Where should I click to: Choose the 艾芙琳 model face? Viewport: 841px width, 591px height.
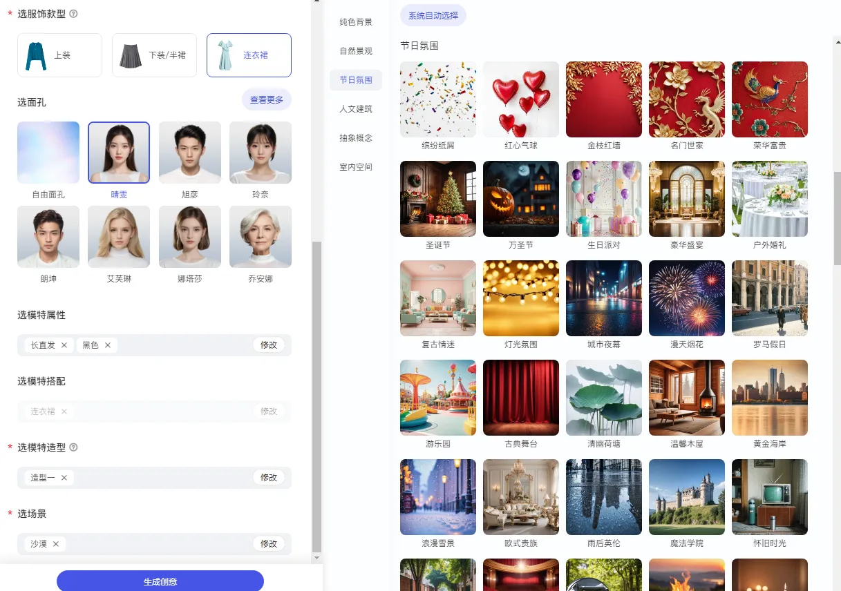click(x=119, y=237)
